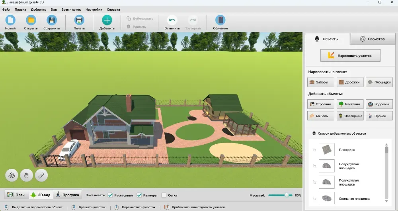Add Строения buildings objects
This screenshot has height=211, width=398.
[x=320, y=104]
